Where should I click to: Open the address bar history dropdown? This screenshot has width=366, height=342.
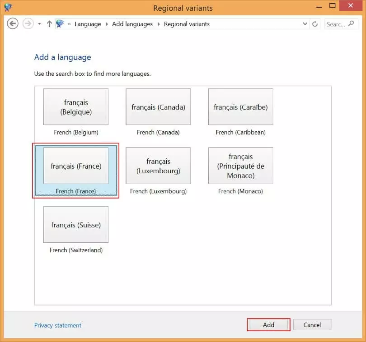[305, 24]
